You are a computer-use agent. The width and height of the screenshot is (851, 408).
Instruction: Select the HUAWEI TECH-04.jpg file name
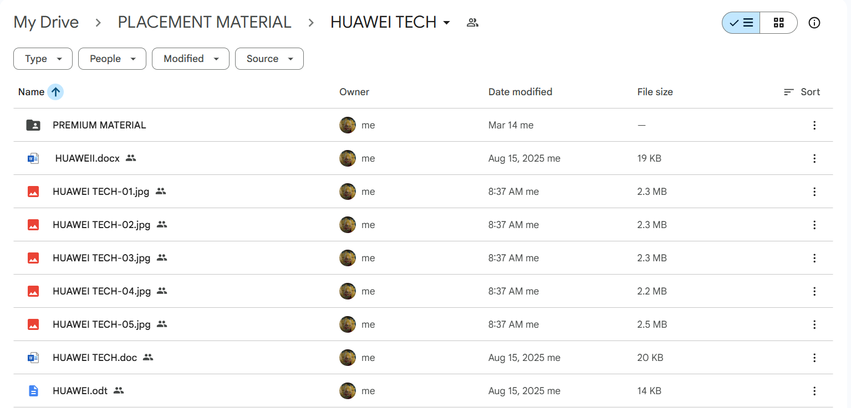pos(102,291)
